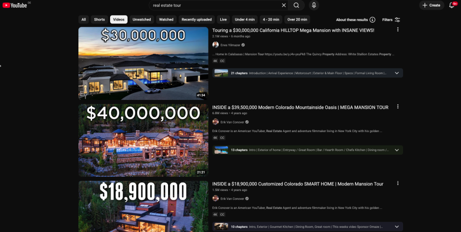Open the YouTube home logo
This screenshot has width=461, height=232.
click(15, 5)
